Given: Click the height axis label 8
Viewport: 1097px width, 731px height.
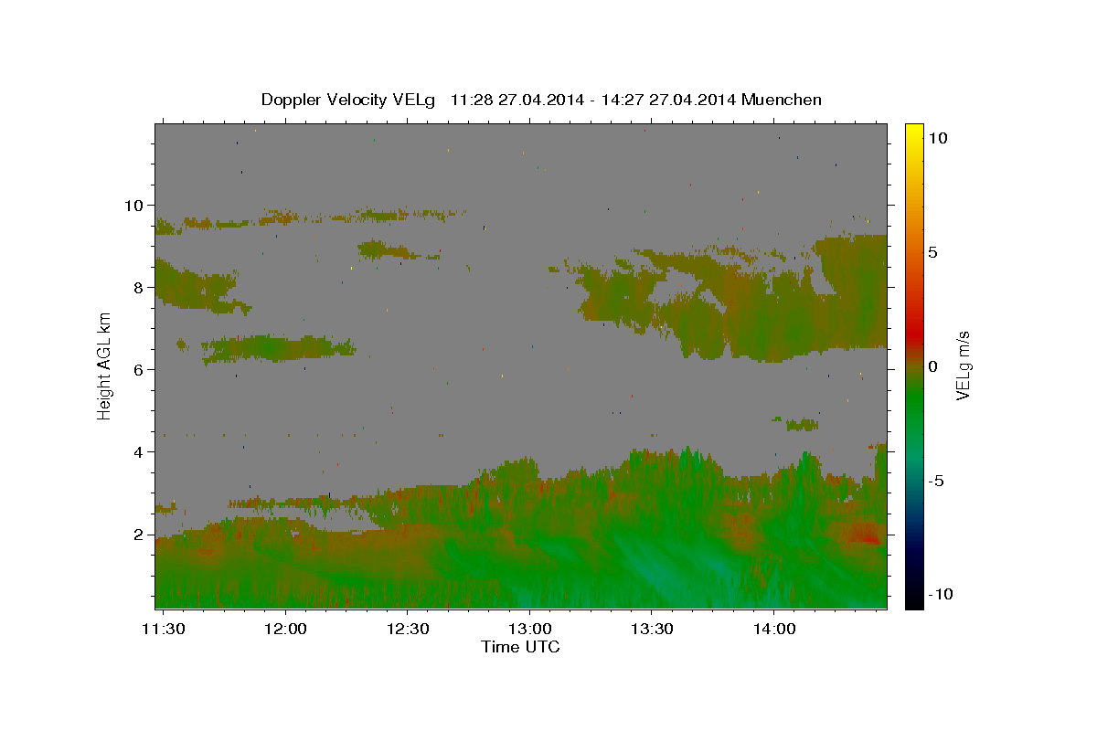Looking at the screenshot, I should (138, 287).
